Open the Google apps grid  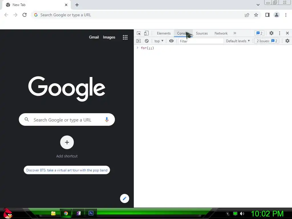(x=125, y=37)
